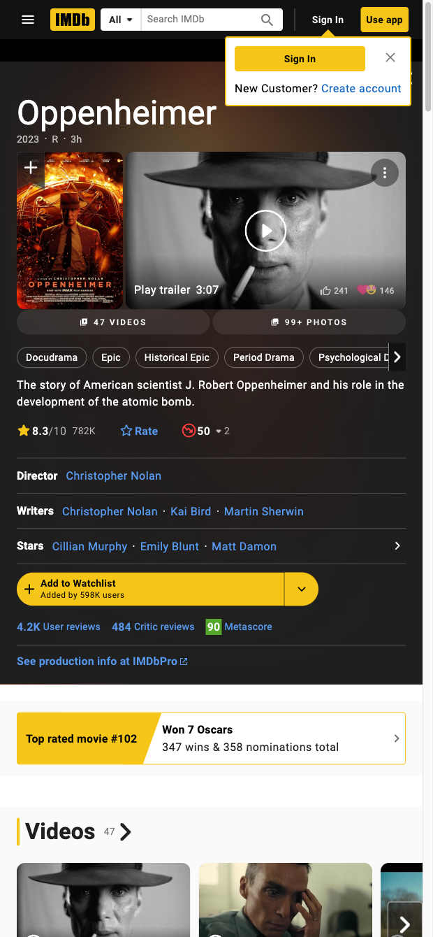Like the trailer with thumbs-up icon

(x=325, y=290)
